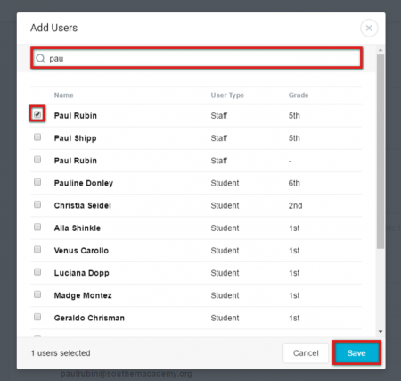This screenshot has width=401, height=381.
Task: Uncheck the first Paul Rubin checkbox
Action: (37, 114)
